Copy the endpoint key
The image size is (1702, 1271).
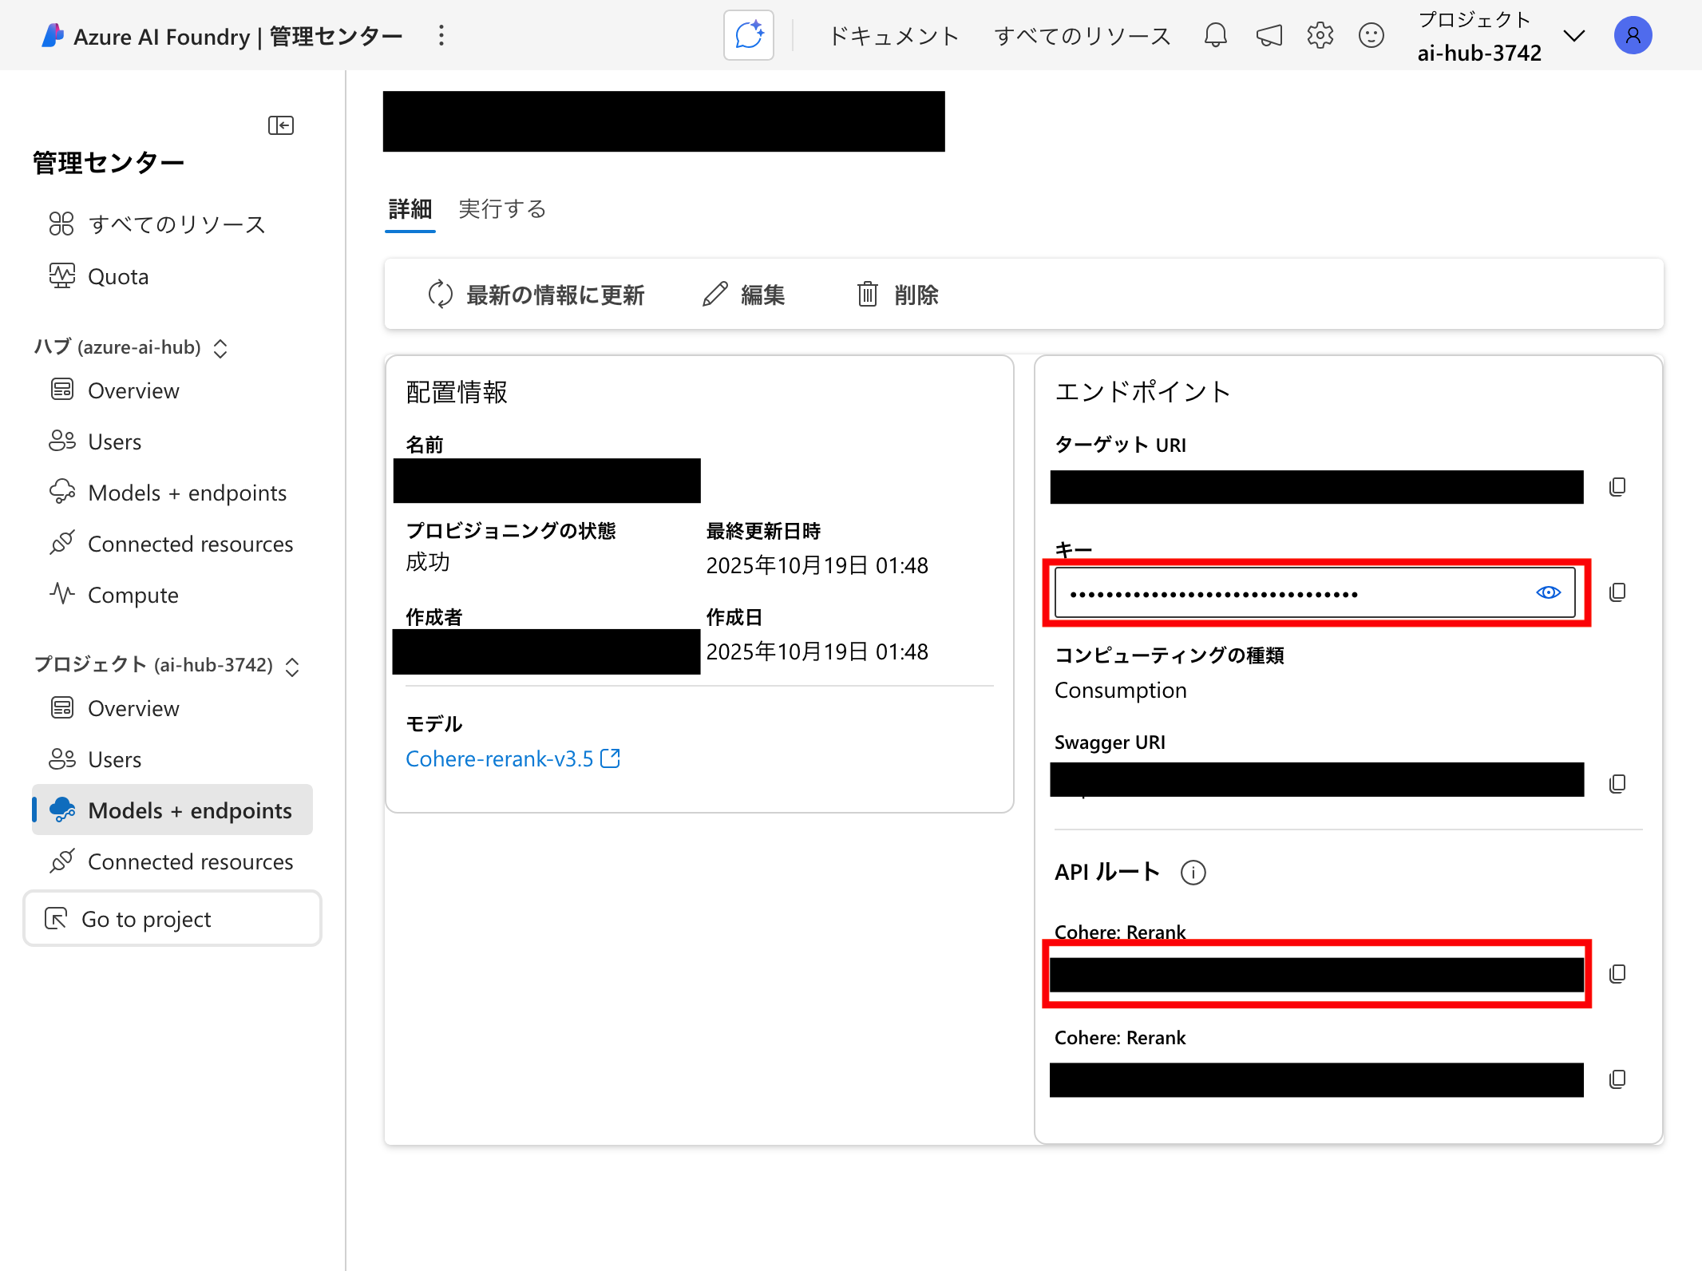1617,592
